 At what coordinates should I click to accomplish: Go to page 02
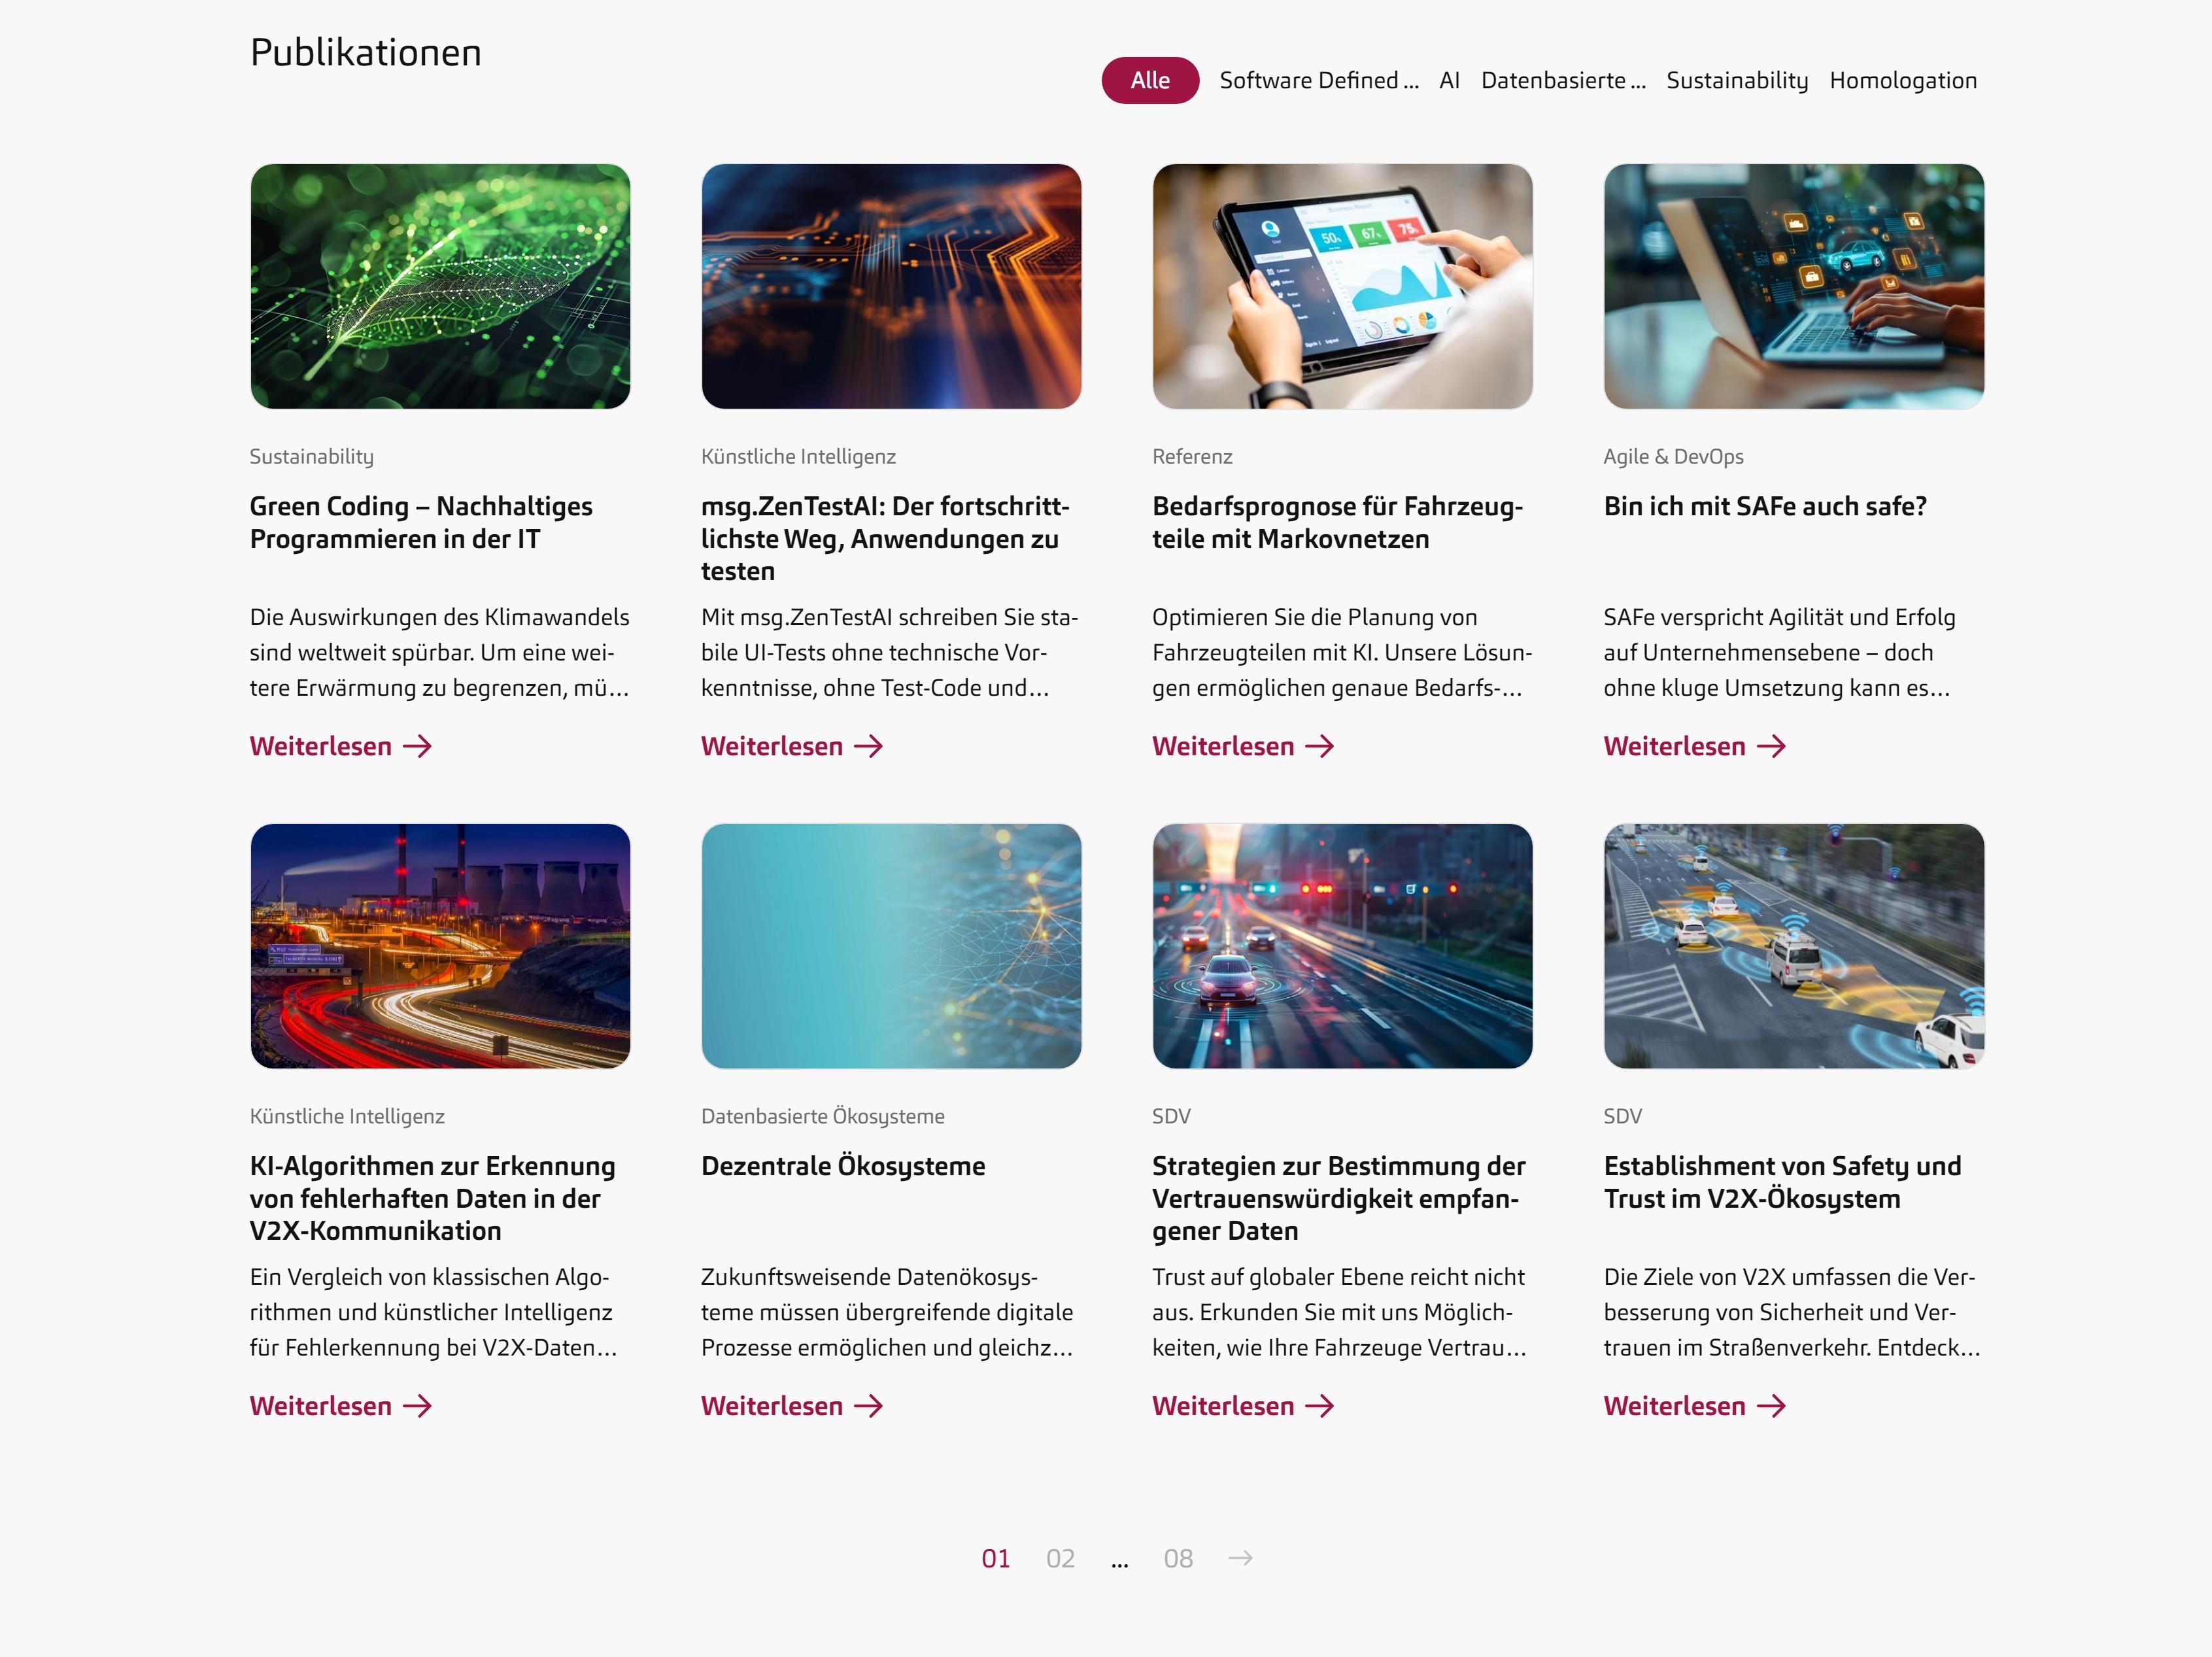pos(1060,1558)
